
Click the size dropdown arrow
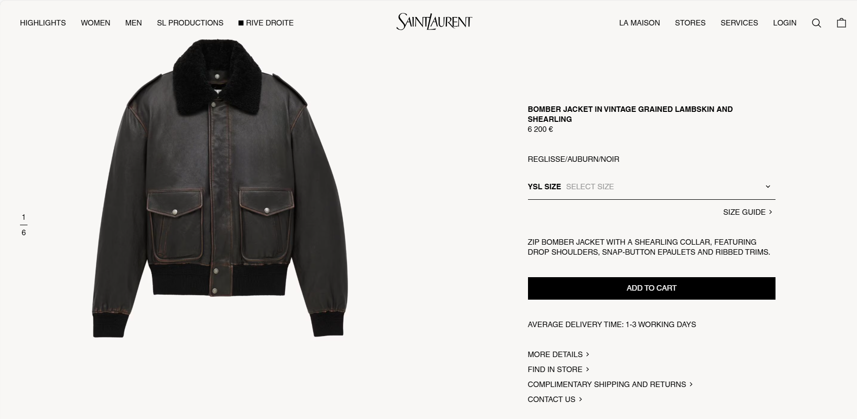[x=768, y=187]
